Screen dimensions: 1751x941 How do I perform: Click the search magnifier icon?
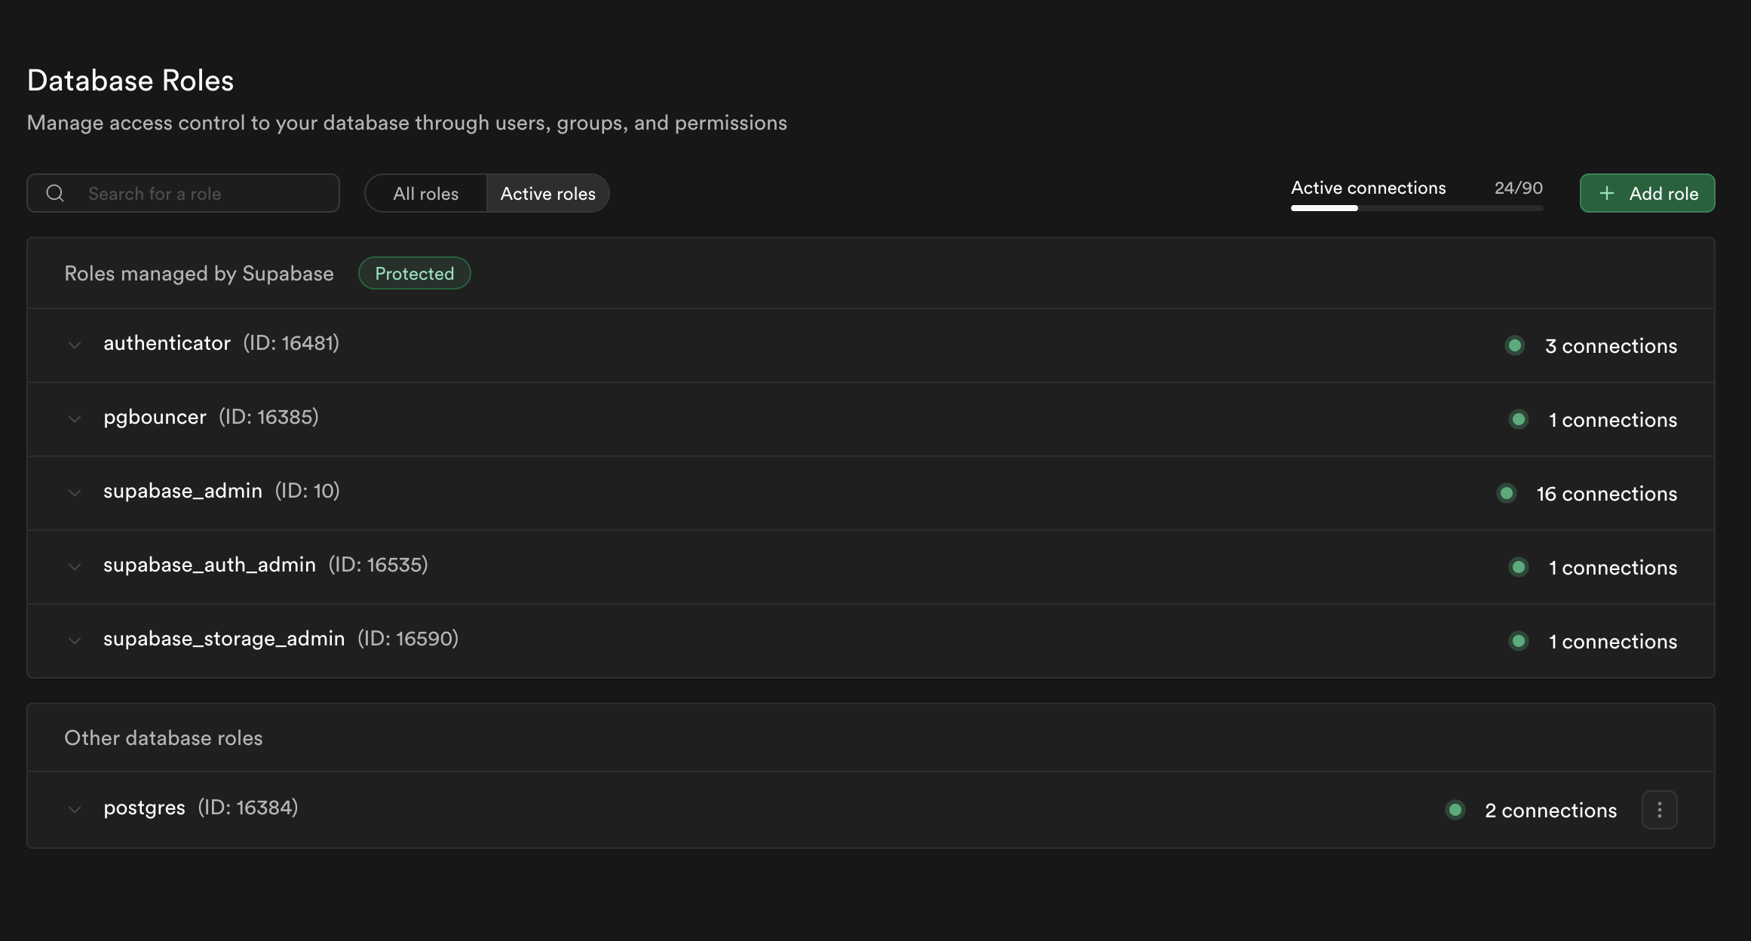[55, 193]
